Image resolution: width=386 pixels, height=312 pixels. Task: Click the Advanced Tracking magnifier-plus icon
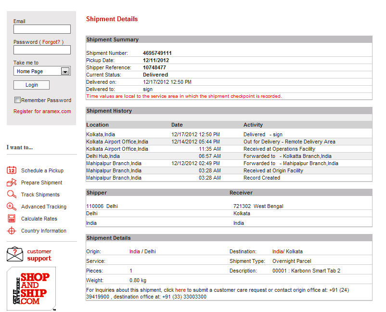[12, 207]
